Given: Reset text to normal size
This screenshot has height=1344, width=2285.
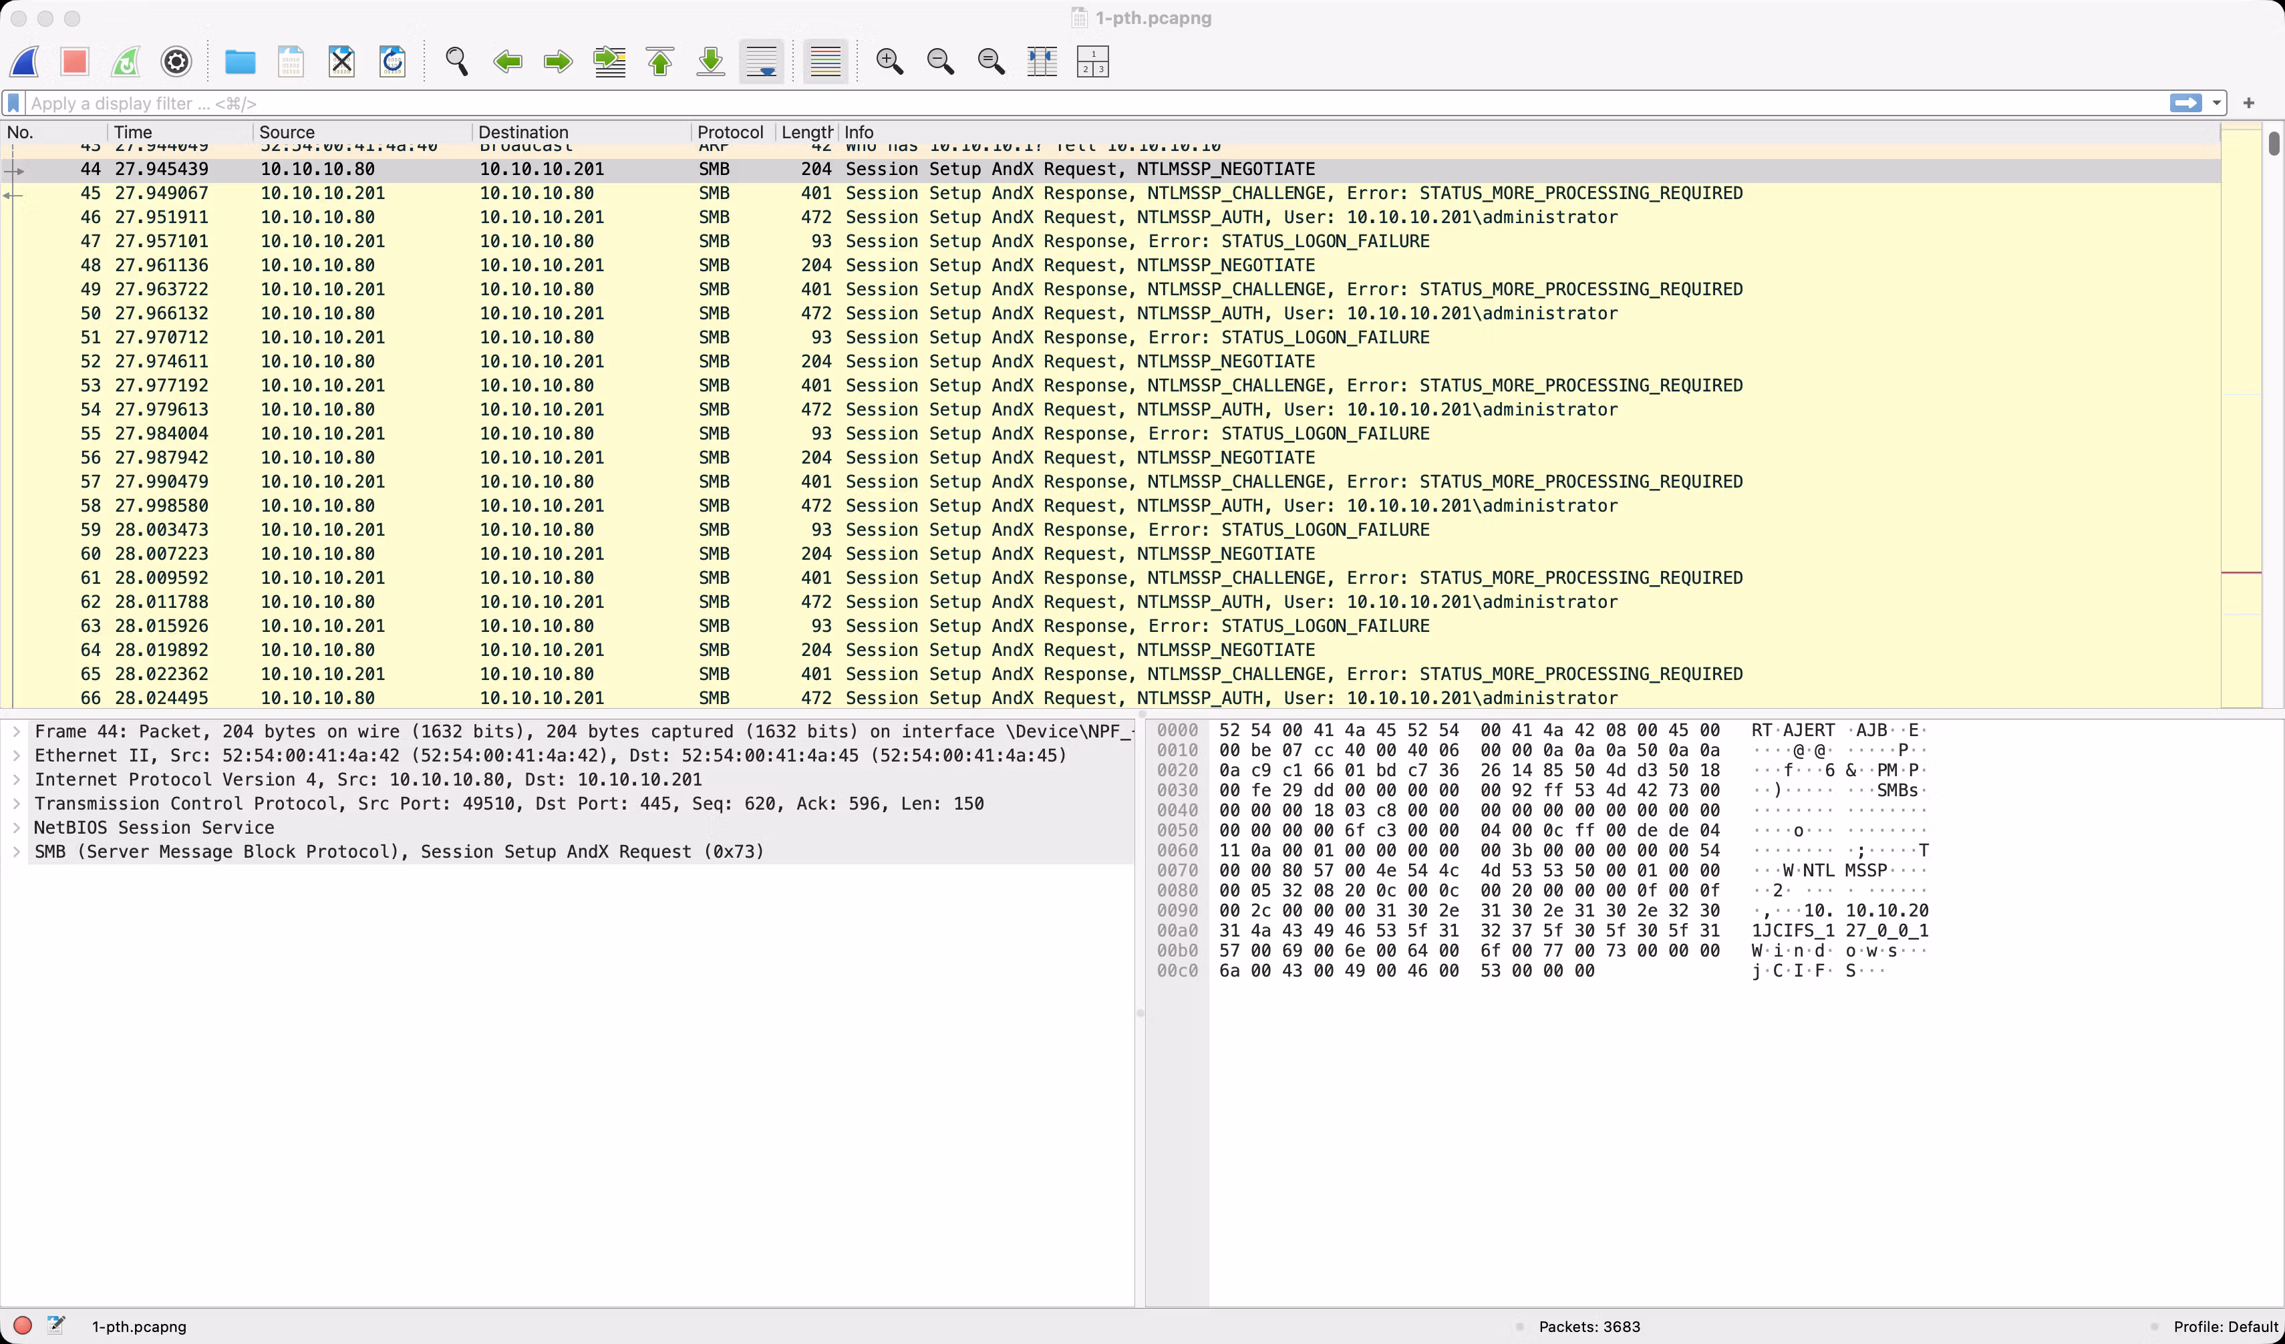Looking at the screenshot, I should (991, 61).
